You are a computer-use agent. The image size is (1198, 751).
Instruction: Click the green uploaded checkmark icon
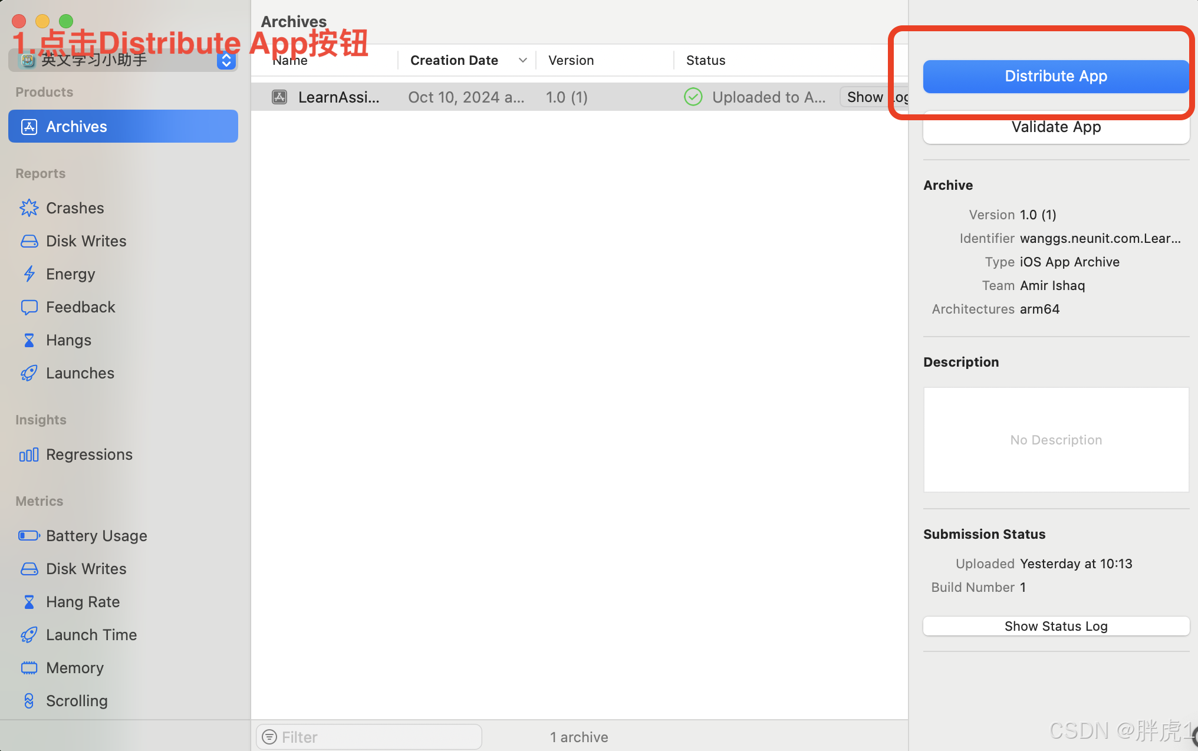[693, 97]
